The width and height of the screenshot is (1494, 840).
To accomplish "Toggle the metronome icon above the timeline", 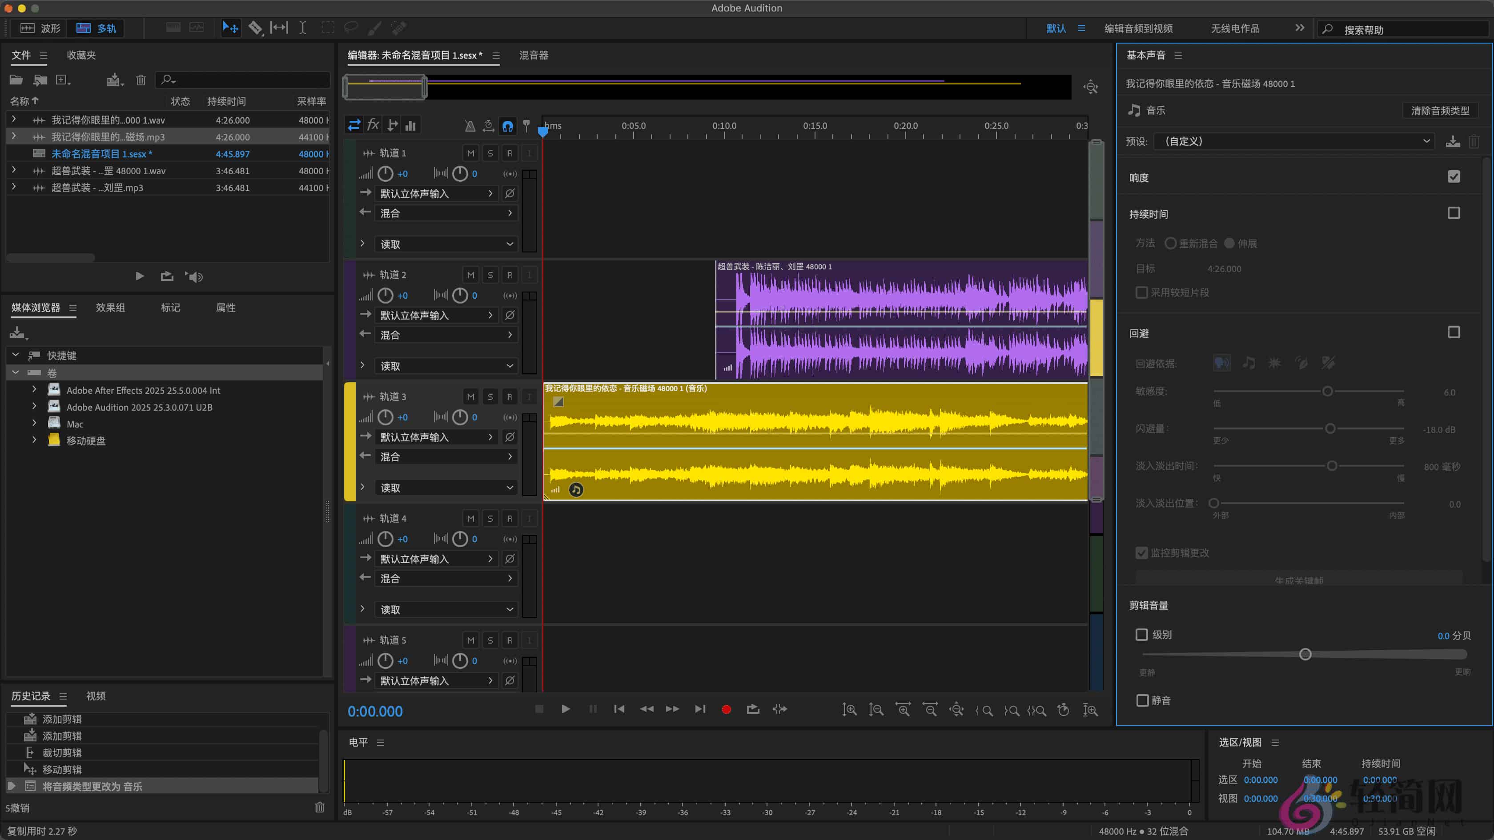I will click(470, 126).
